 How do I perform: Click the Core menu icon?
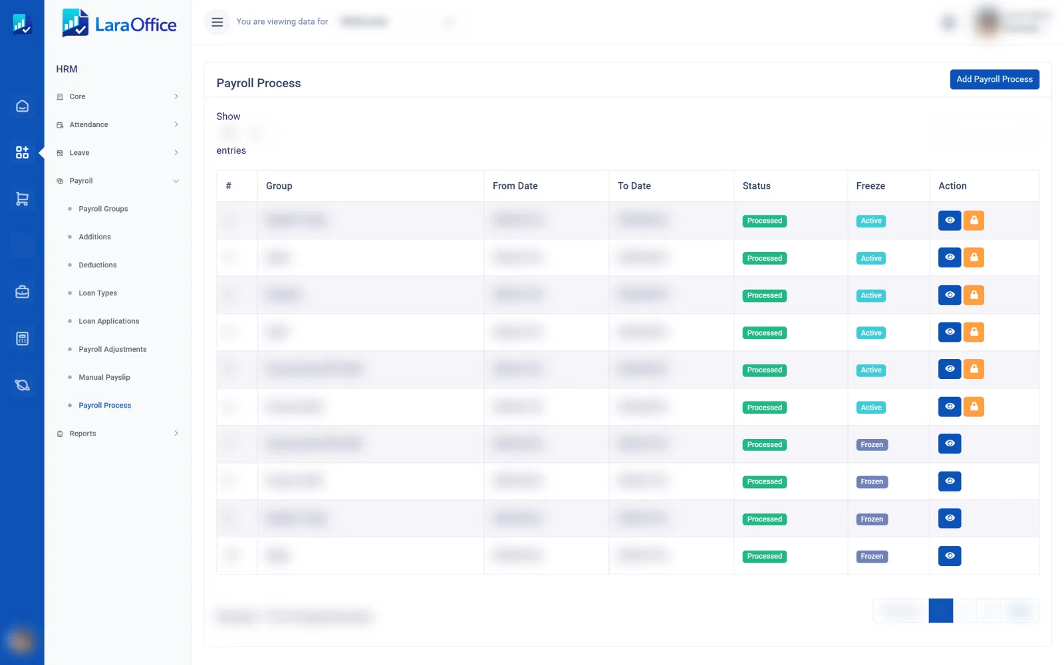click(60, 97)
